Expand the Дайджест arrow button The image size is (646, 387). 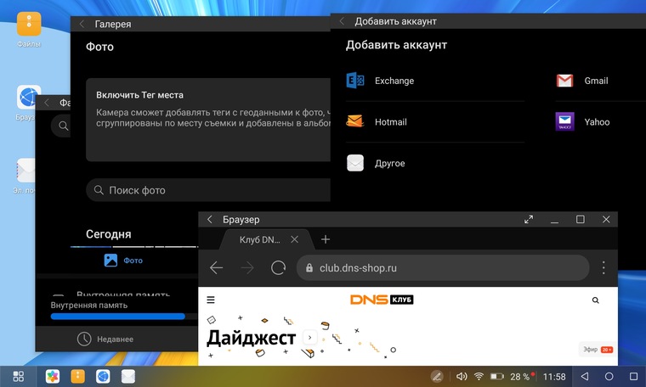(x=309, y=337)
